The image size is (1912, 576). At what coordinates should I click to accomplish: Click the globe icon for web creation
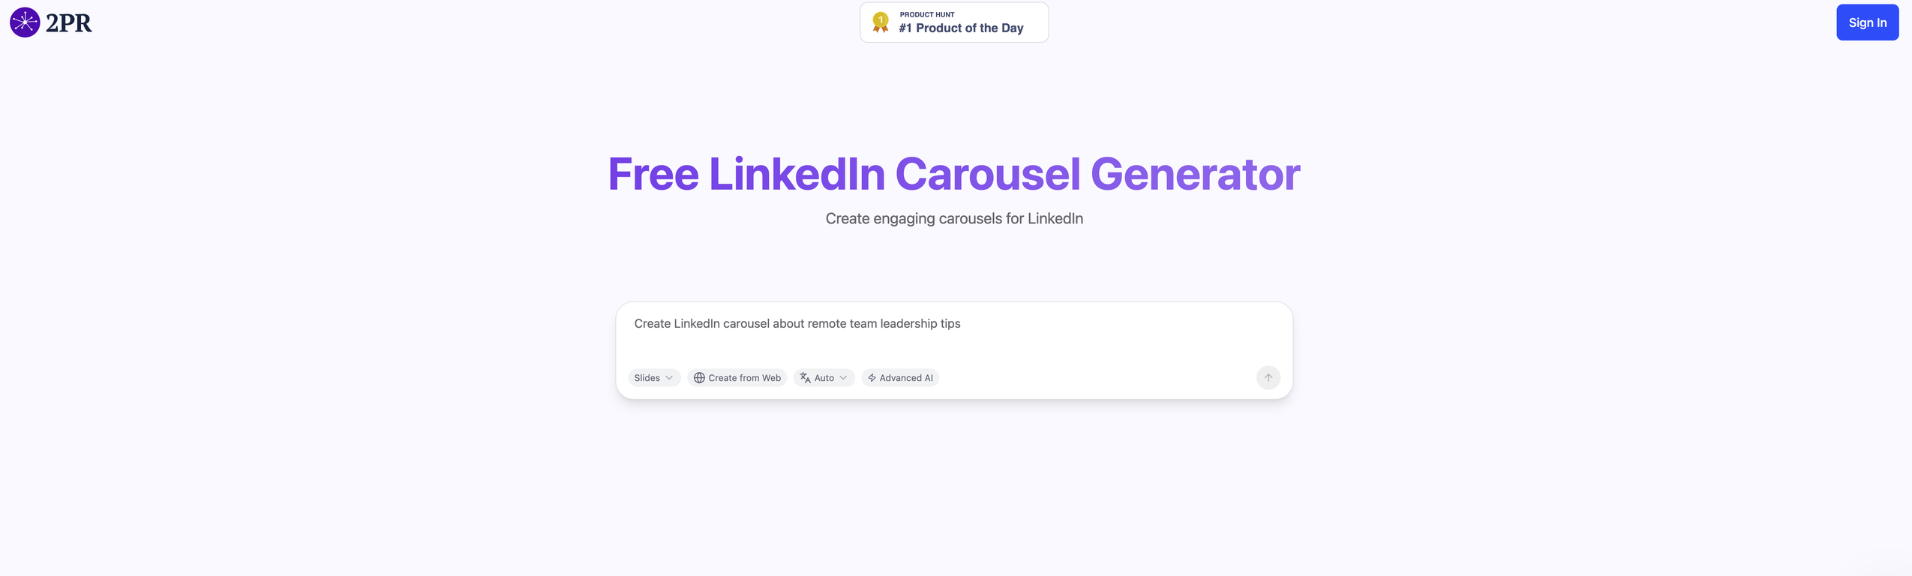pyautogui.click(x=699, y=378)
